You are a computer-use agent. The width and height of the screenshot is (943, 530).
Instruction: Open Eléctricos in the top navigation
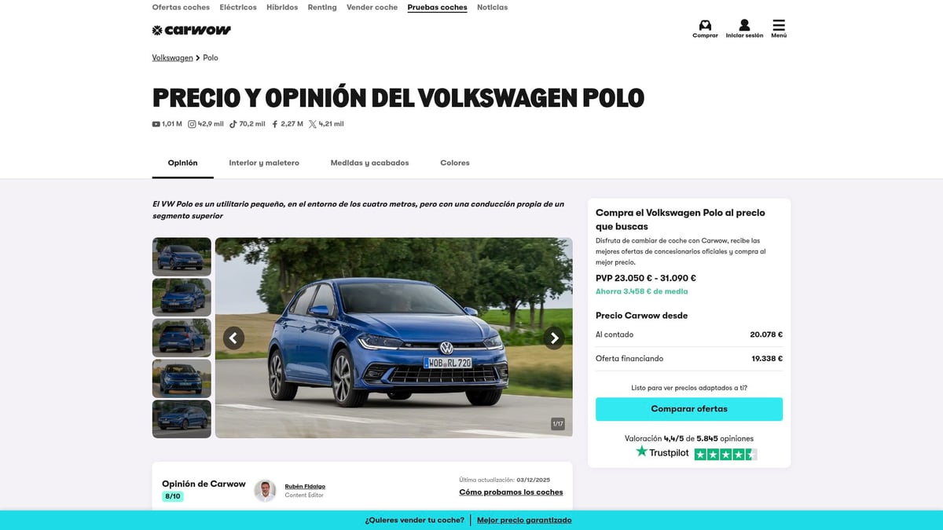[238, 7]
